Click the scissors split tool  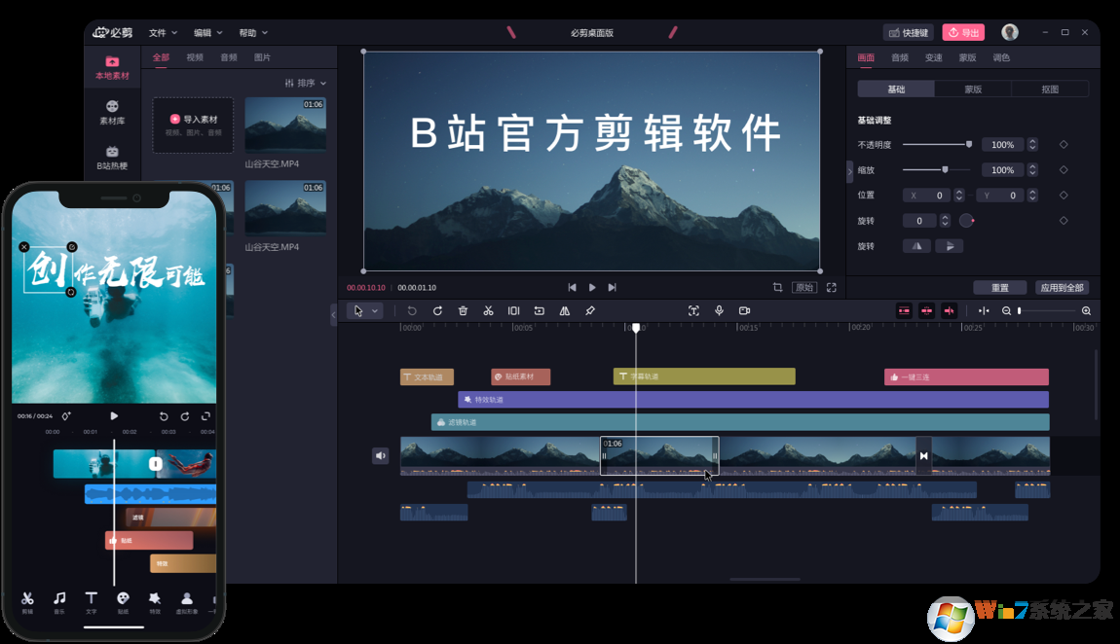[489, 311]
